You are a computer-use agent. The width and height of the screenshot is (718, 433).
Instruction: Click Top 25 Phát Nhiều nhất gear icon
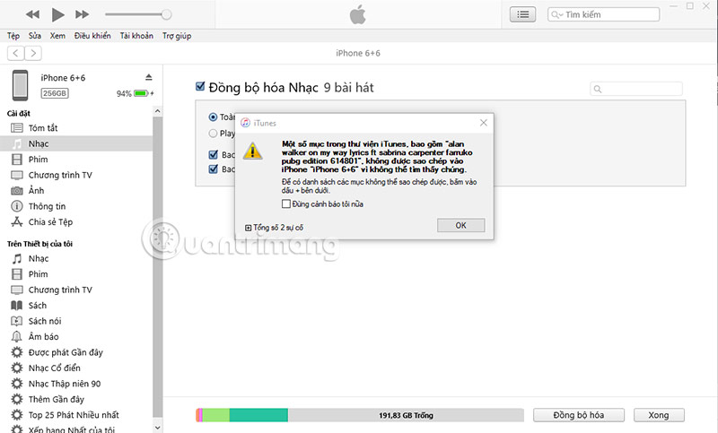(x=17, y=415)
